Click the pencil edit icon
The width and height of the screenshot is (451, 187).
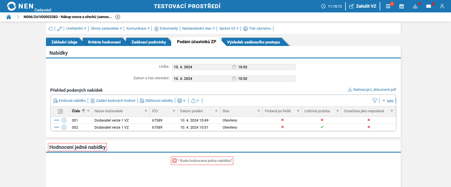[60, 28]
